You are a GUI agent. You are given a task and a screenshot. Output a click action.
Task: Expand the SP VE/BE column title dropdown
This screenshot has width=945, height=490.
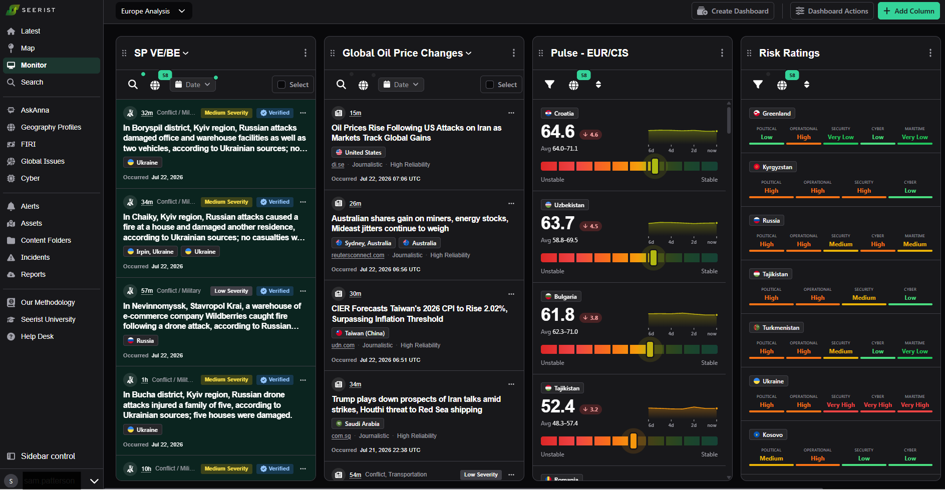point(186,53)
